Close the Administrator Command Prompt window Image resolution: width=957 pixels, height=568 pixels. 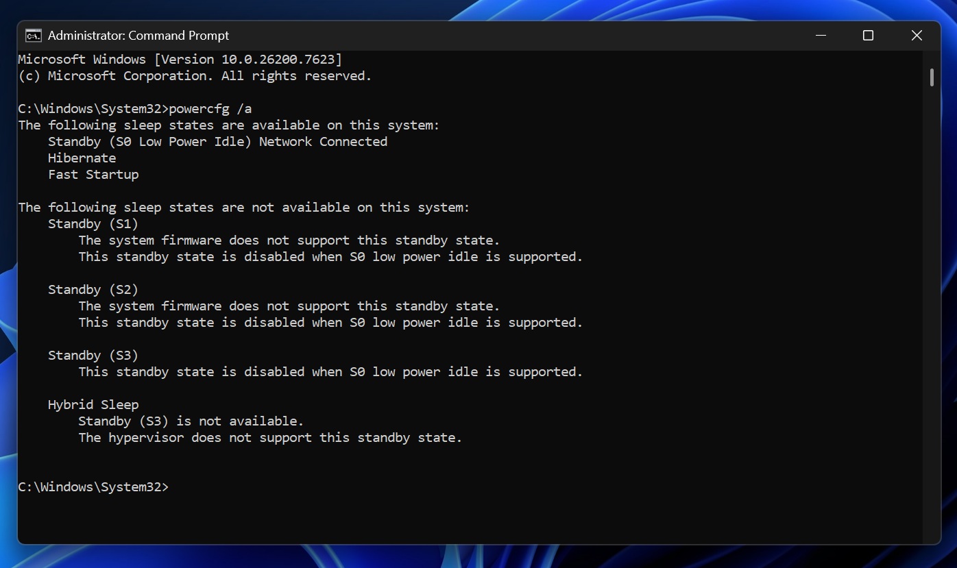(917, 36)
